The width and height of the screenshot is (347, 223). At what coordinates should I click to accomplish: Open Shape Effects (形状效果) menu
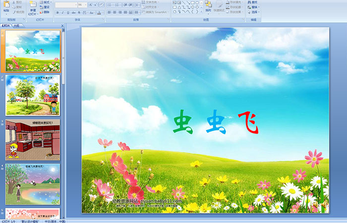click(234, 12)
